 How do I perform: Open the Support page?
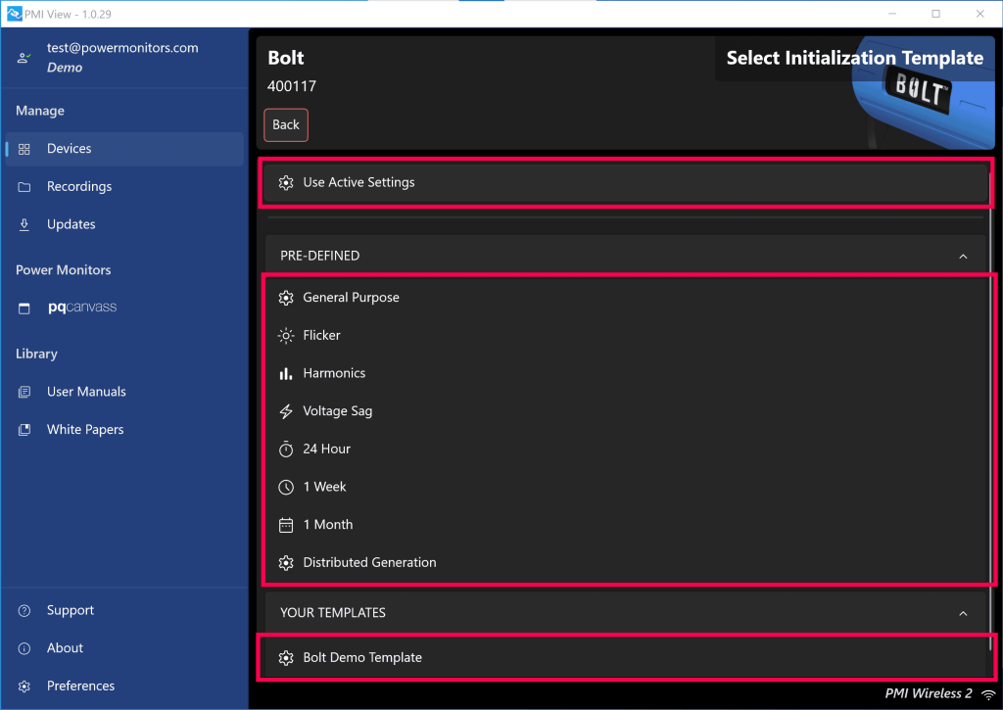[x=69, y=610]
